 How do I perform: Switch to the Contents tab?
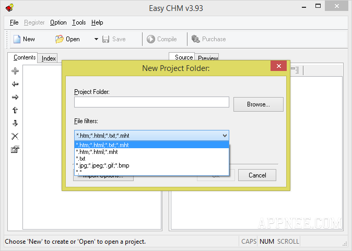click(x=22, y=57)
